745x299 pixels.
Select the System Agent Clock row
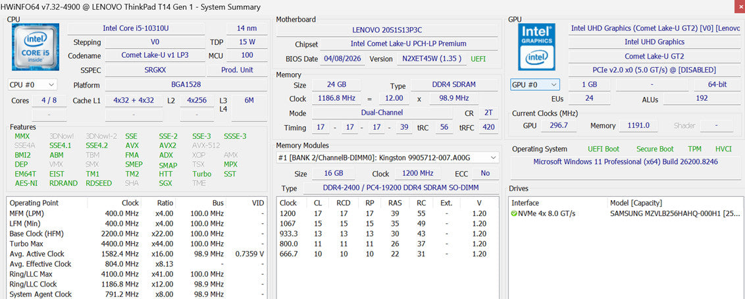(x=137, y=294)
